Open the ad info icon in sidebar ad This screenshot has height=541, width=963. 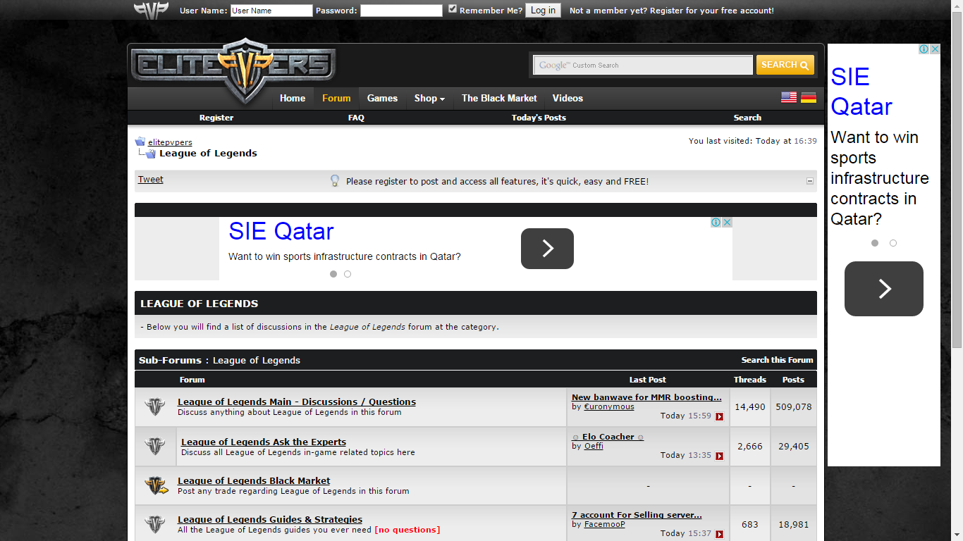tap(924, 49)
